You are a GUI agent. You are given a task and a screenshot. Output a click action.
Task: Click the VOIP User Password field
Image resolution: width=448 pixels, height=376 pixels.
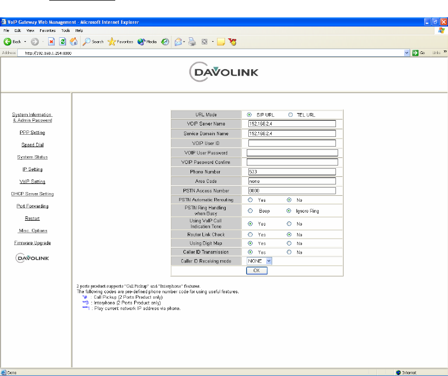click(x=292, y=153)
